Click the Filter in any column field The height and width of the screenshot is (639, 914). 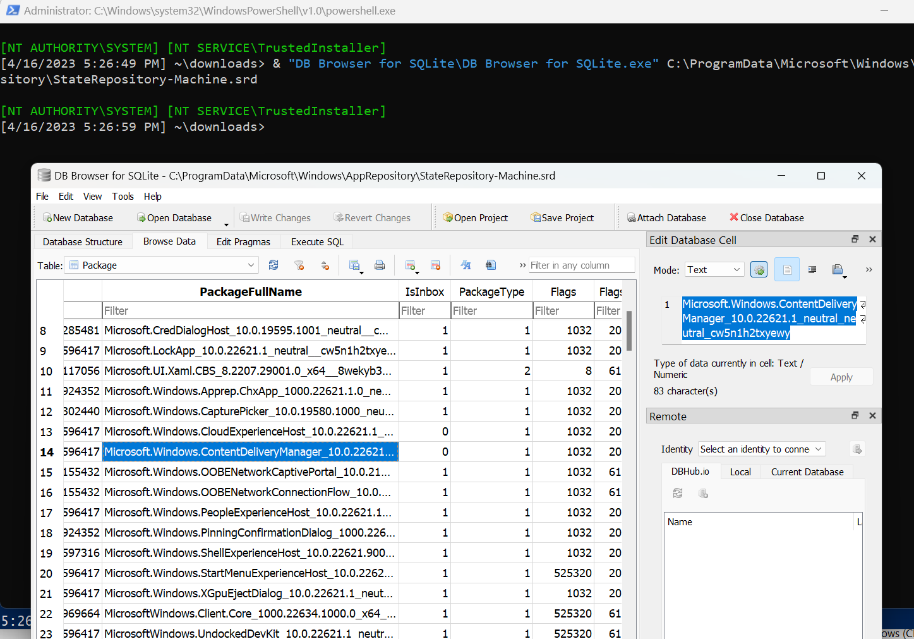(582, 265)
